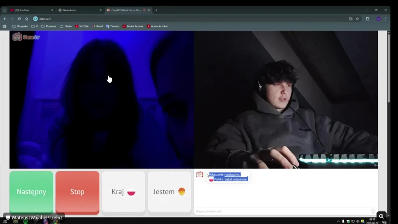Go back to the previous page
Image resolution: width=398 pixels, height=224 pixels.
pos(5,19)
